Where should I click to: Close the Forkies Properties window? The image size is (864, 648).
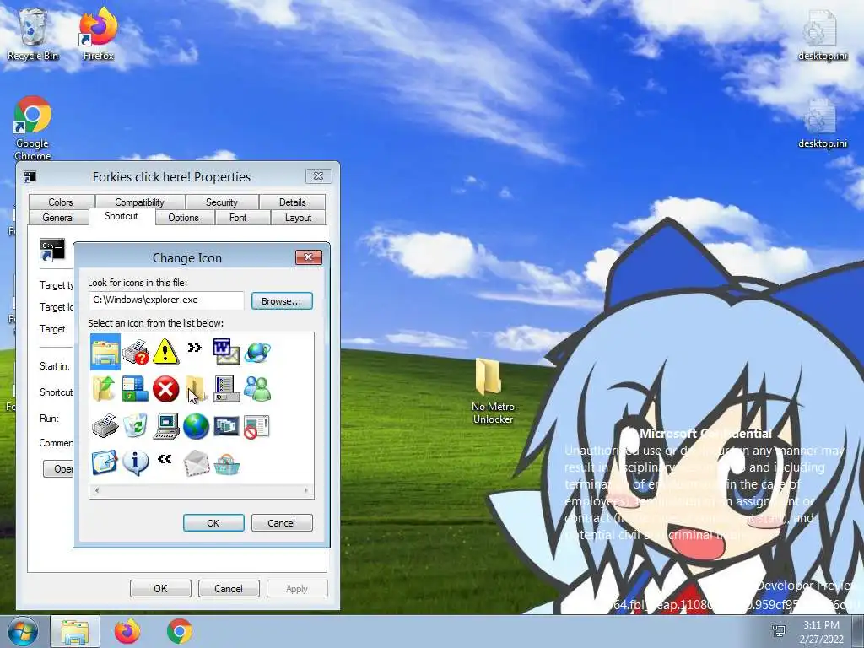318,175
